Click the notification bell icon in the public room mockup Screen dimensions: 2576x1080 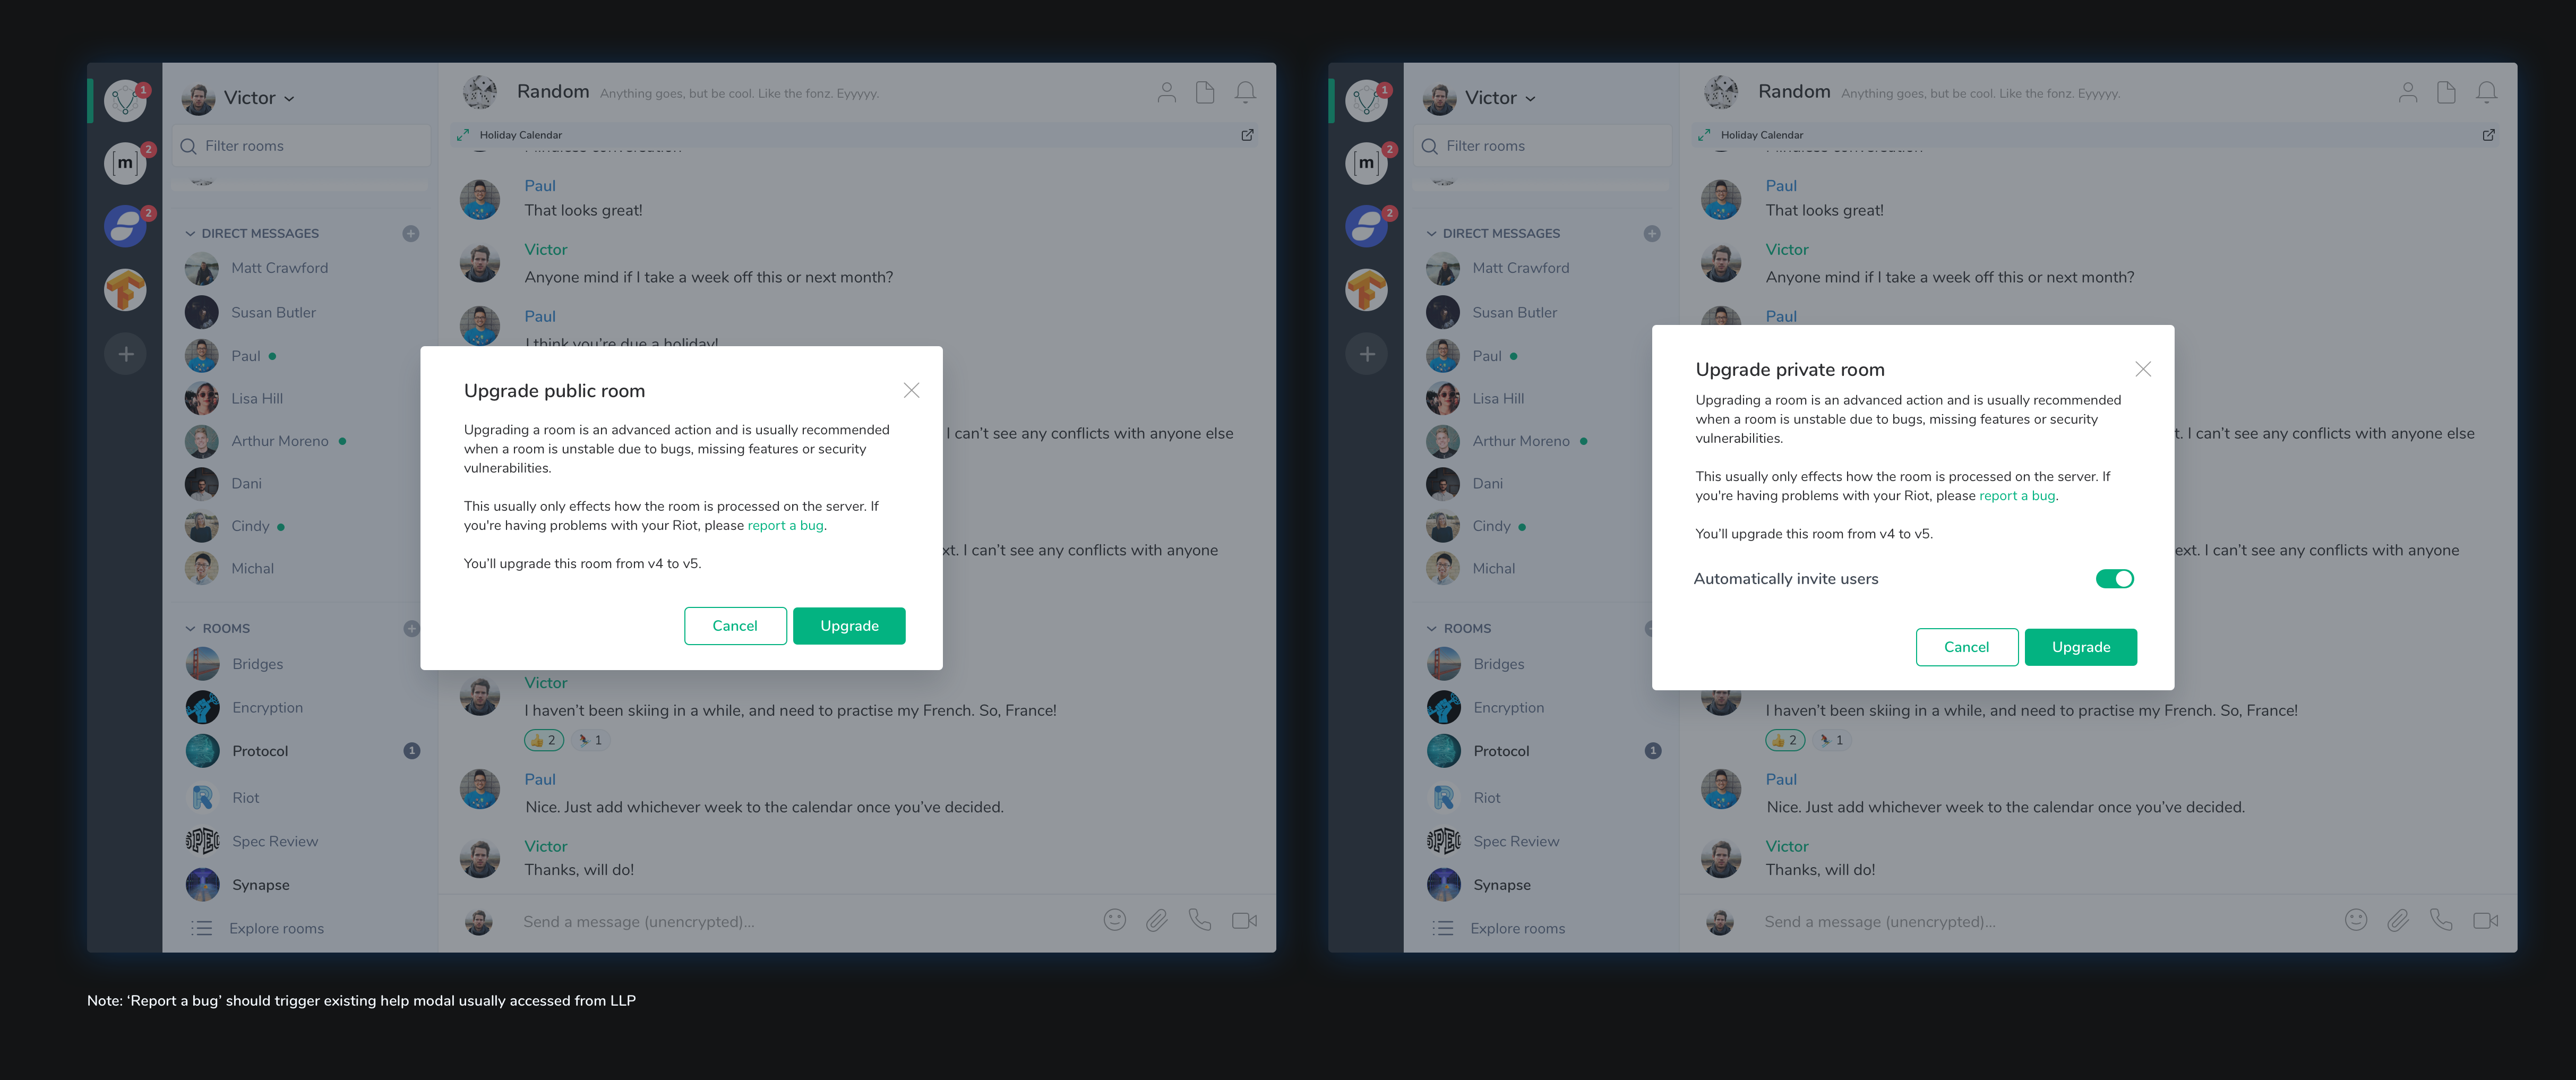[x=1245, y=93]
